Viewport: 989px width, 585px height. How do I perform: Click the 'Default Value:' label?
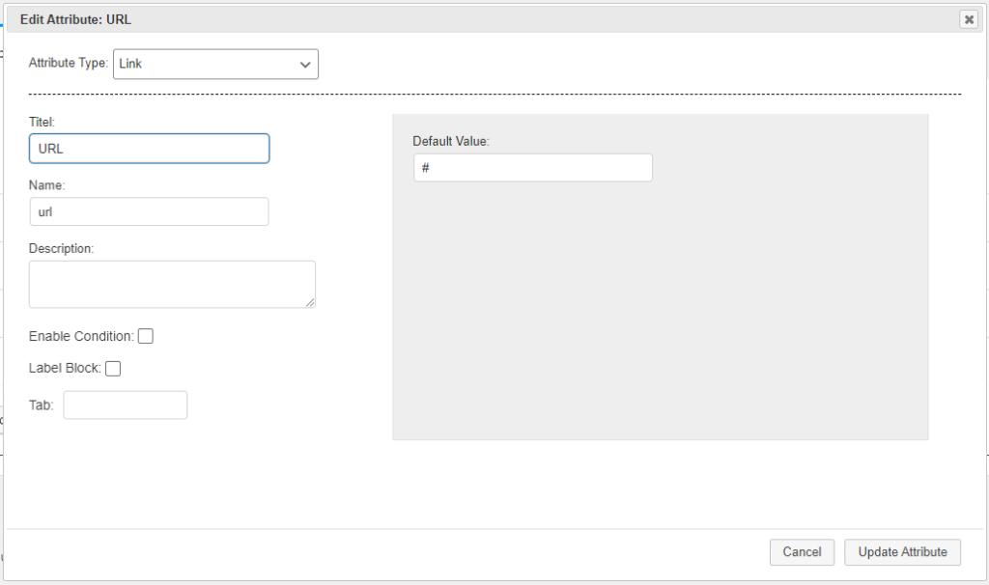[451, 141]
